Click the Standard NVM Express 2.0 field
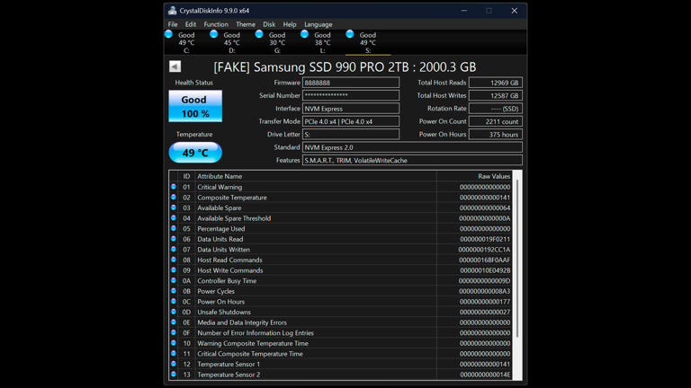Image resolution: width=691 pixels, height=388 pixels. coord(412,147)
